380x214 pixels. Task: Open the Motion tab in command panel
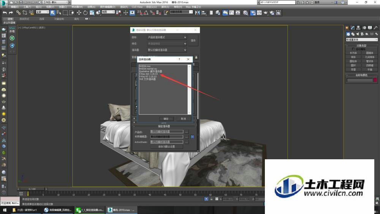364,28
